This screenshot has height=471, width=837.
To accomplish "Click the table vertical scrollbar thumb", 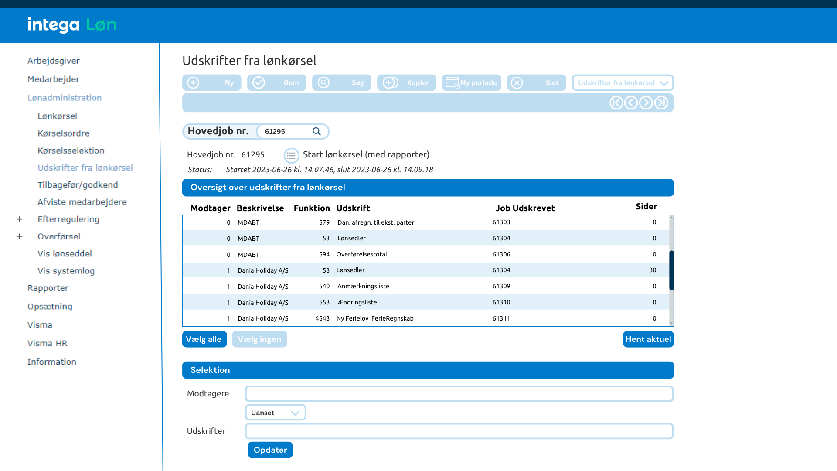I will pyautogui.click(x=671, y=270).
